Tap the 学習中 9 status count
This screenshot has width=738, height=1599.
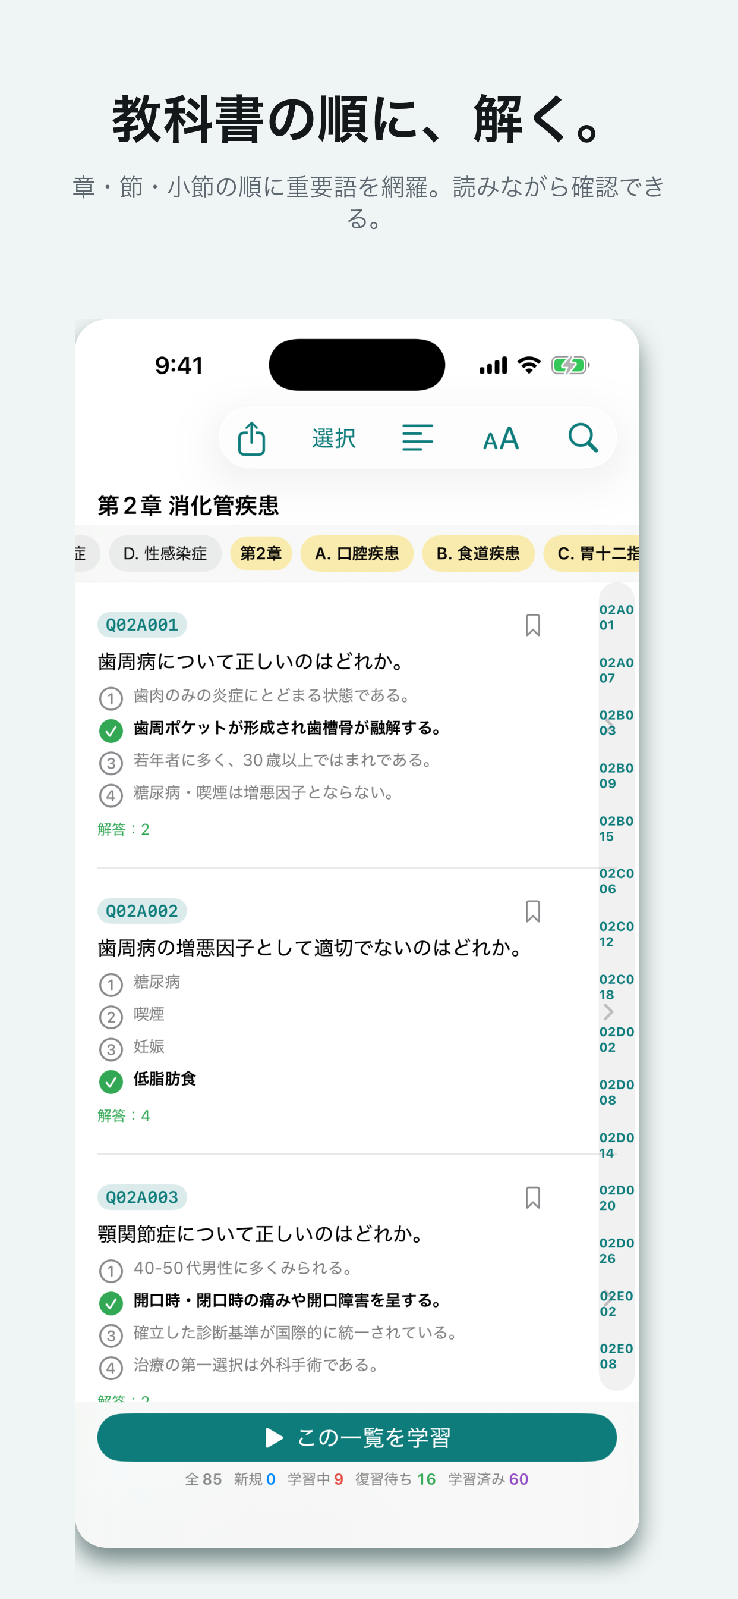click(315, 1479)
